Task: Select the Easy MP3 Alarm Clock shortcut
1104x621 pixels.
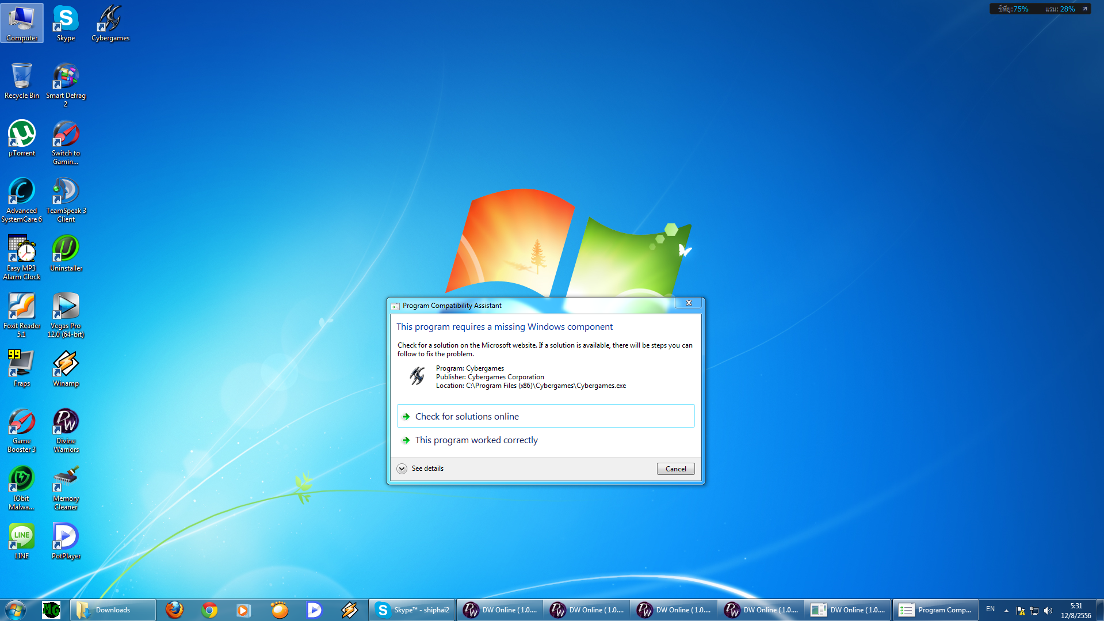Action: pos(22,257)
